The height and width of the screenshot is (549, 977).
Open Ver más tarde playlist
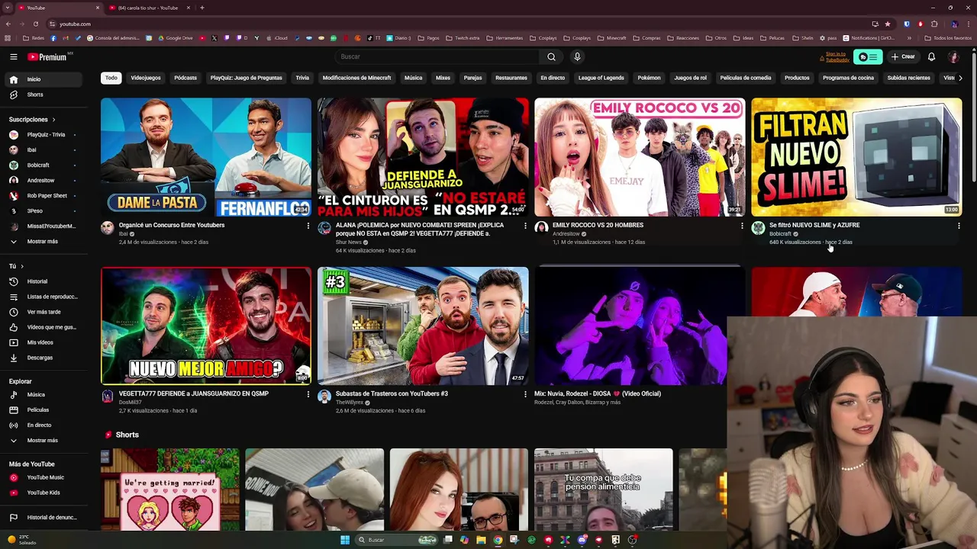pyautogui.click(x=44, y=312)
